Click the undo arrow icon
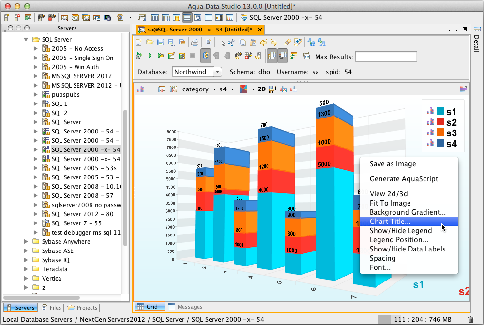This screenshot has width=484, height=325. click(263, 43)
